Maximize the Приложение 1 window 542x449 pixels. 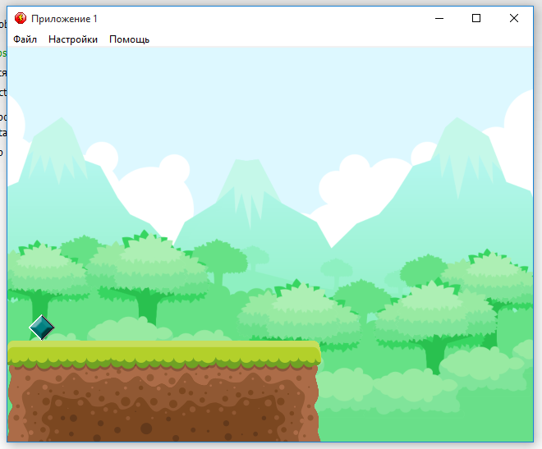[475, 18]
